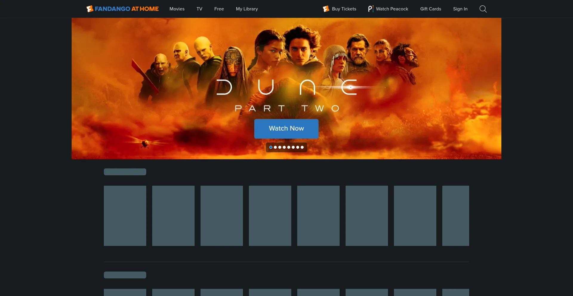Click the Watch Now button
The height and width of the screenshot is (296, 573).
coord(286,128)
